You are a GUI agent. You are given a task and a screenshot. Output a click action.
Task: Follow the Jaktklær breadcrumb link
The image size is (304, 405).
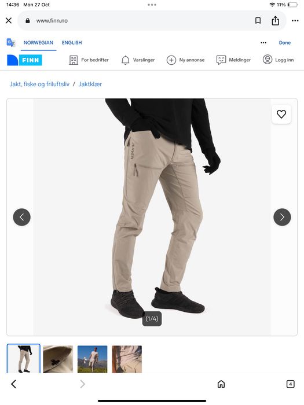(x=90, y=84)
